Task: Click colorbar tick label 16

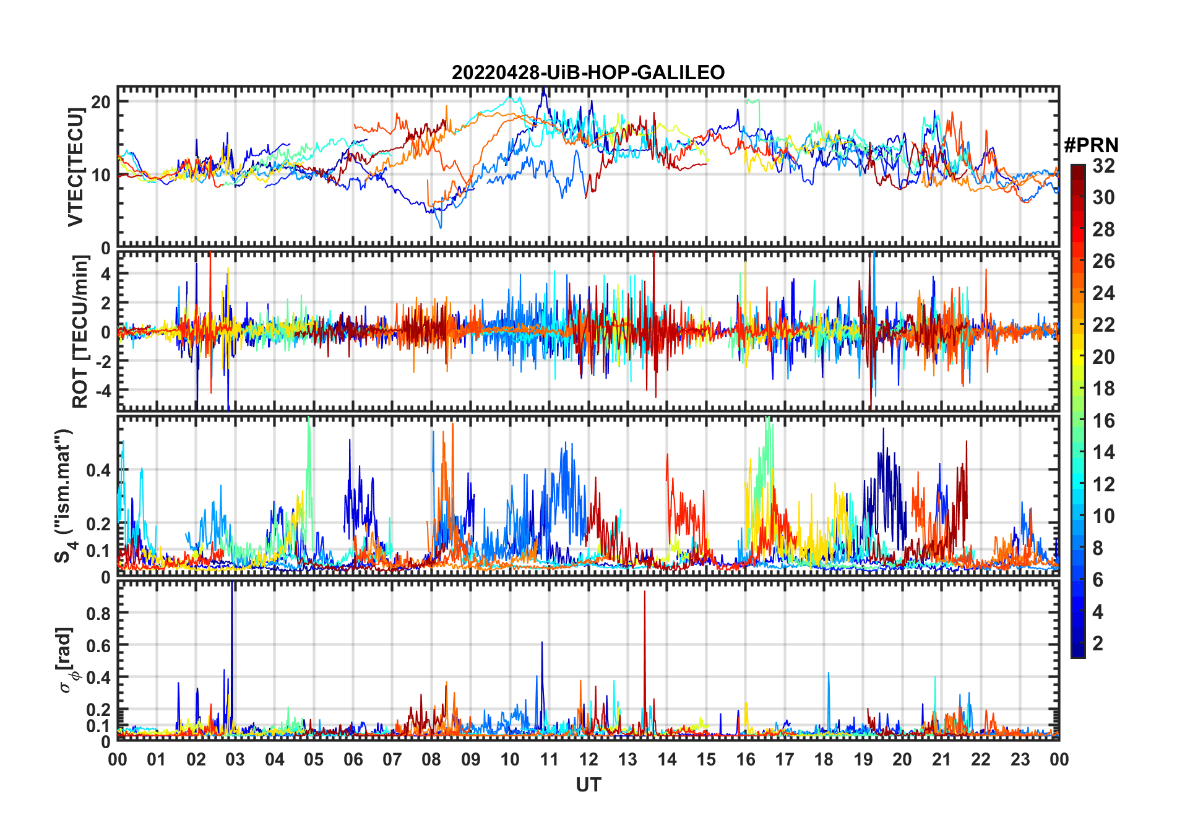Action: pyautogui.click(x=1103, y=421)
